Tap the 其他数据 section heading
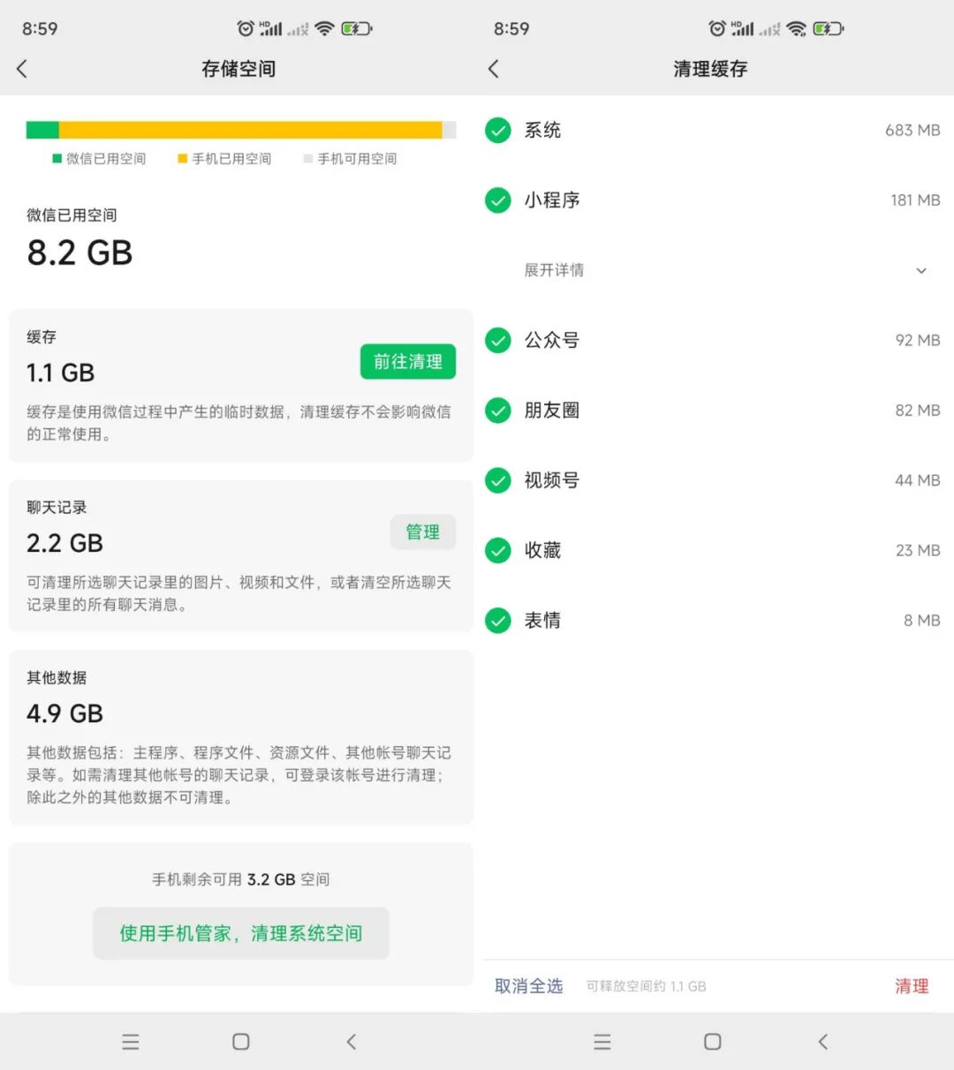Viewport: 954px width, 1070px height. [57, 678]
